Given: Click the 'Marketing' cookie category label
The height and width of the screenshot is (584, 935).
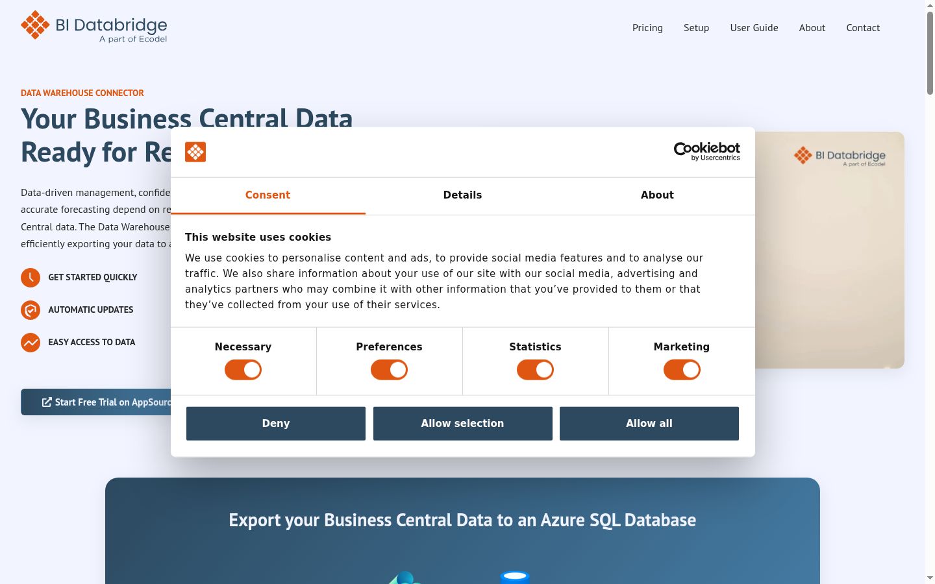Looking at the screenshot, I should (x=682, y=347).
